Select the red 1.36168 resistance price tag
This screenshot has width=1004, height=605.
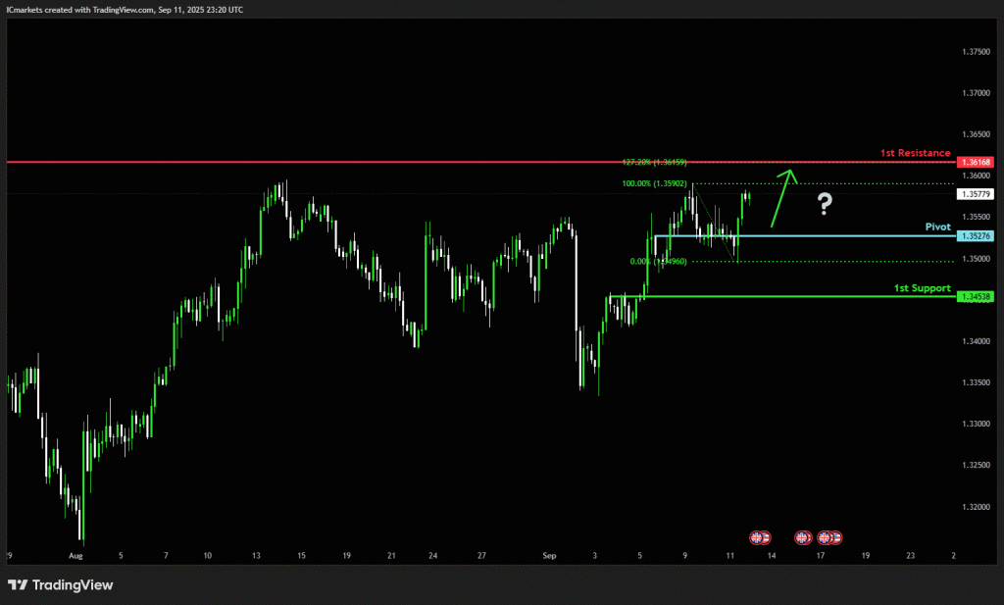pyautogui.click(x=976, y=162)
